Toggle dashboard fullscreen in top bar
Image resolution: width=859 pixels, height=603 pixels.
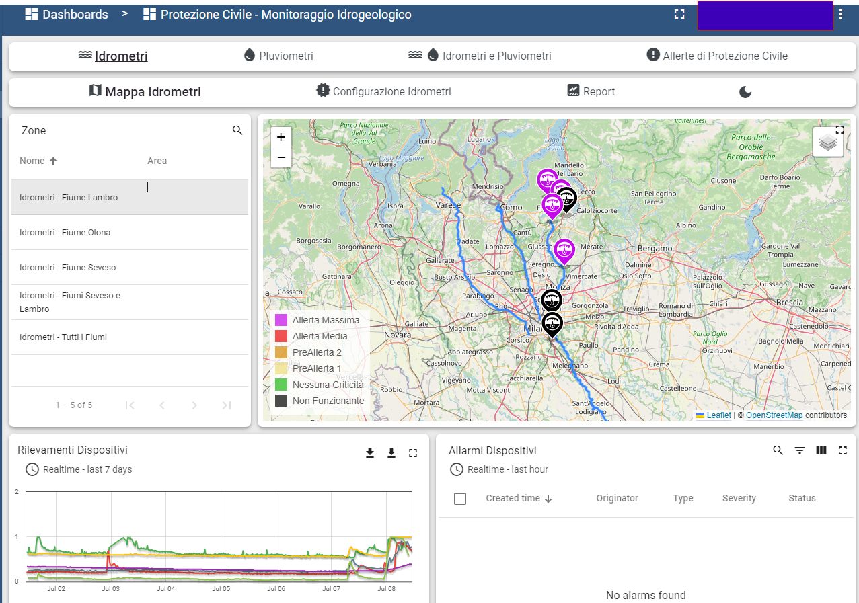[x=679, y=15]
